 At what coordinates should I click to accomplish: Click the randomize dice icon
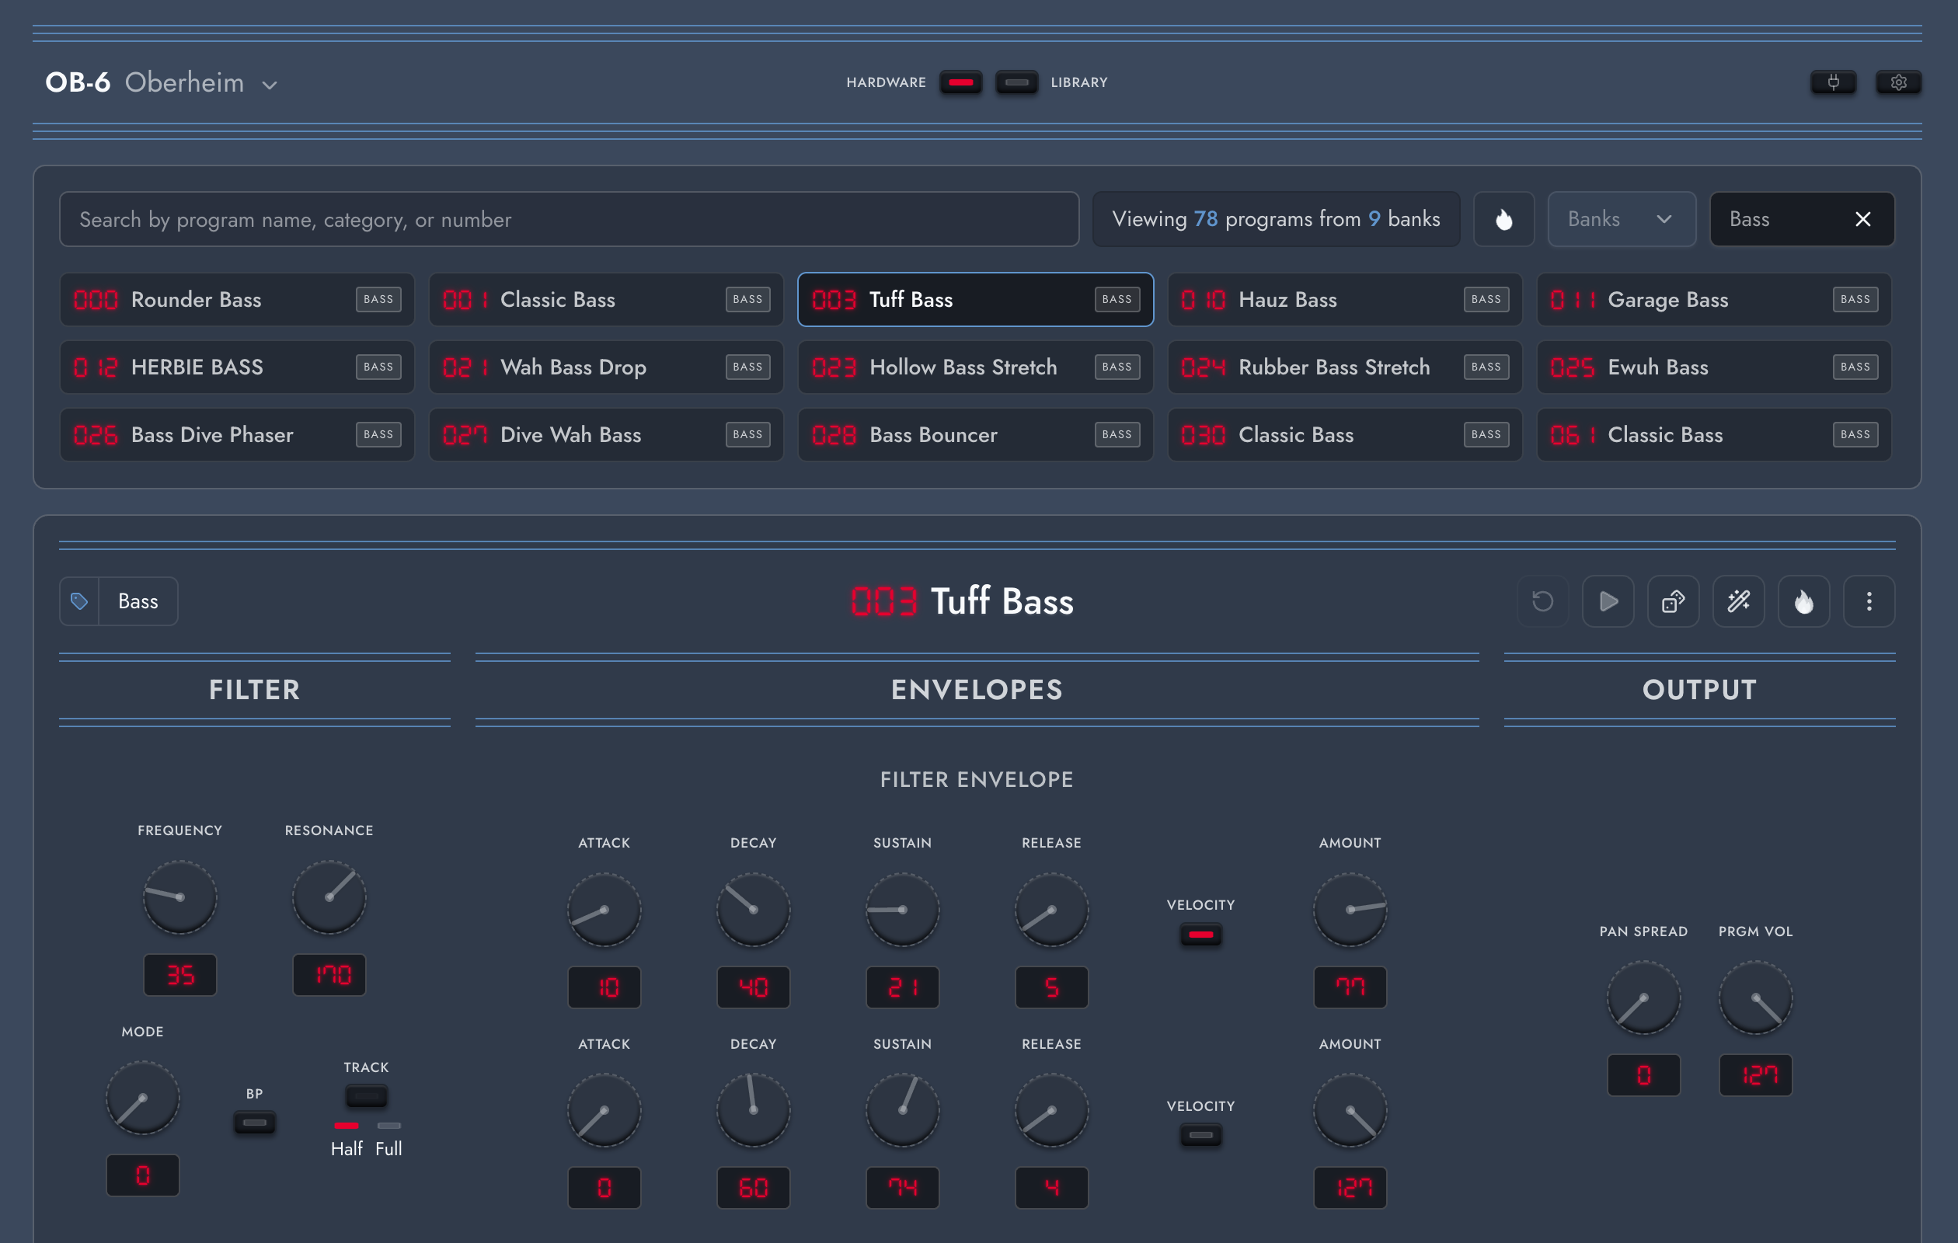click(1673, 601)
